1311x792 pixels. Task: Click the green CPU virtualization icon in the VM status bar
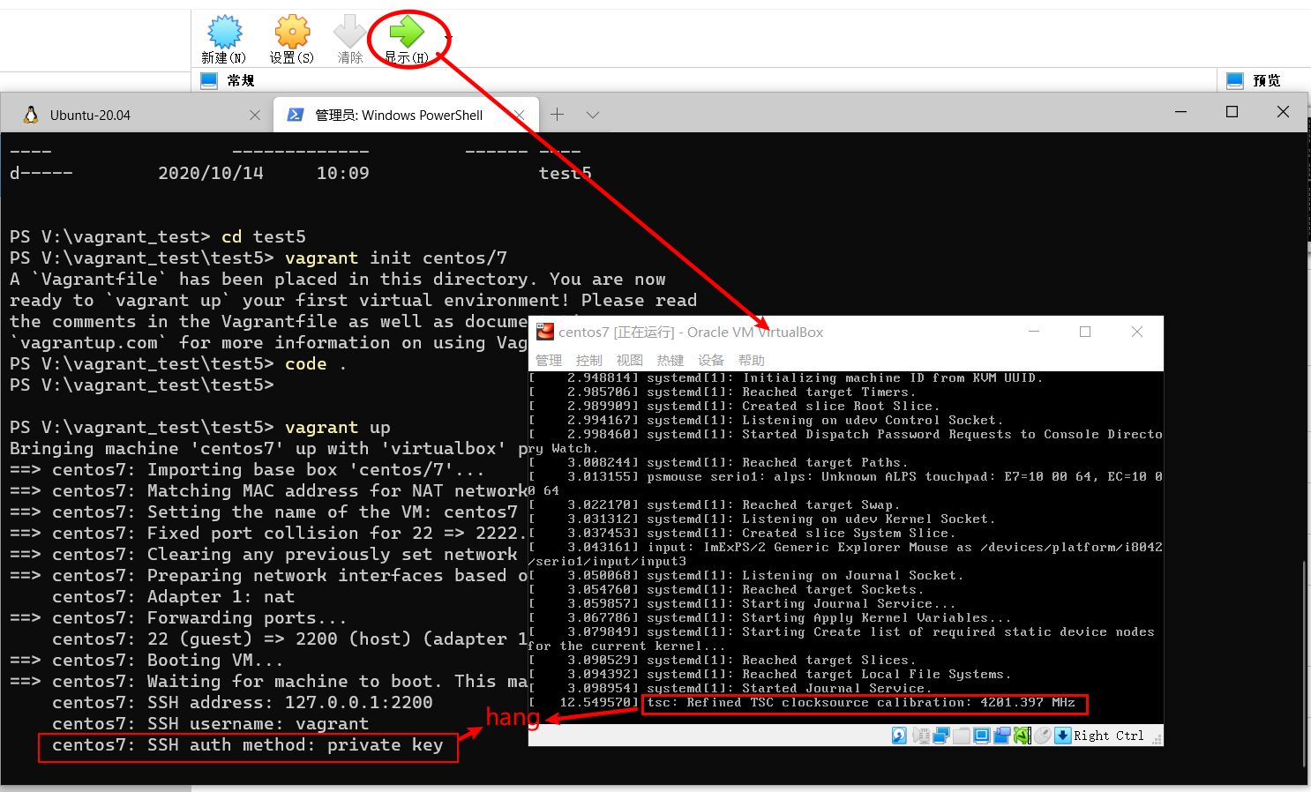1023,736
